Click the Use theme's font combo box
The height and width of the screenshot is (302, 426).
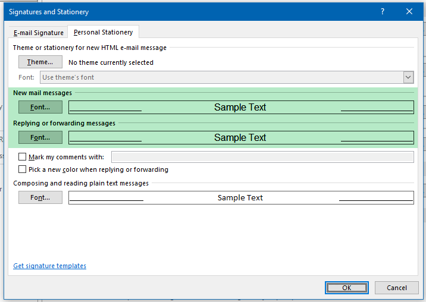coord(227,77)
